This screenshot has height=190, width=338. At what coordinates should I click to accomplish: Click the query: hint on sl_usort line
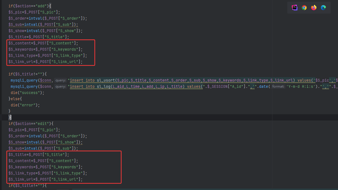[60, 80]
